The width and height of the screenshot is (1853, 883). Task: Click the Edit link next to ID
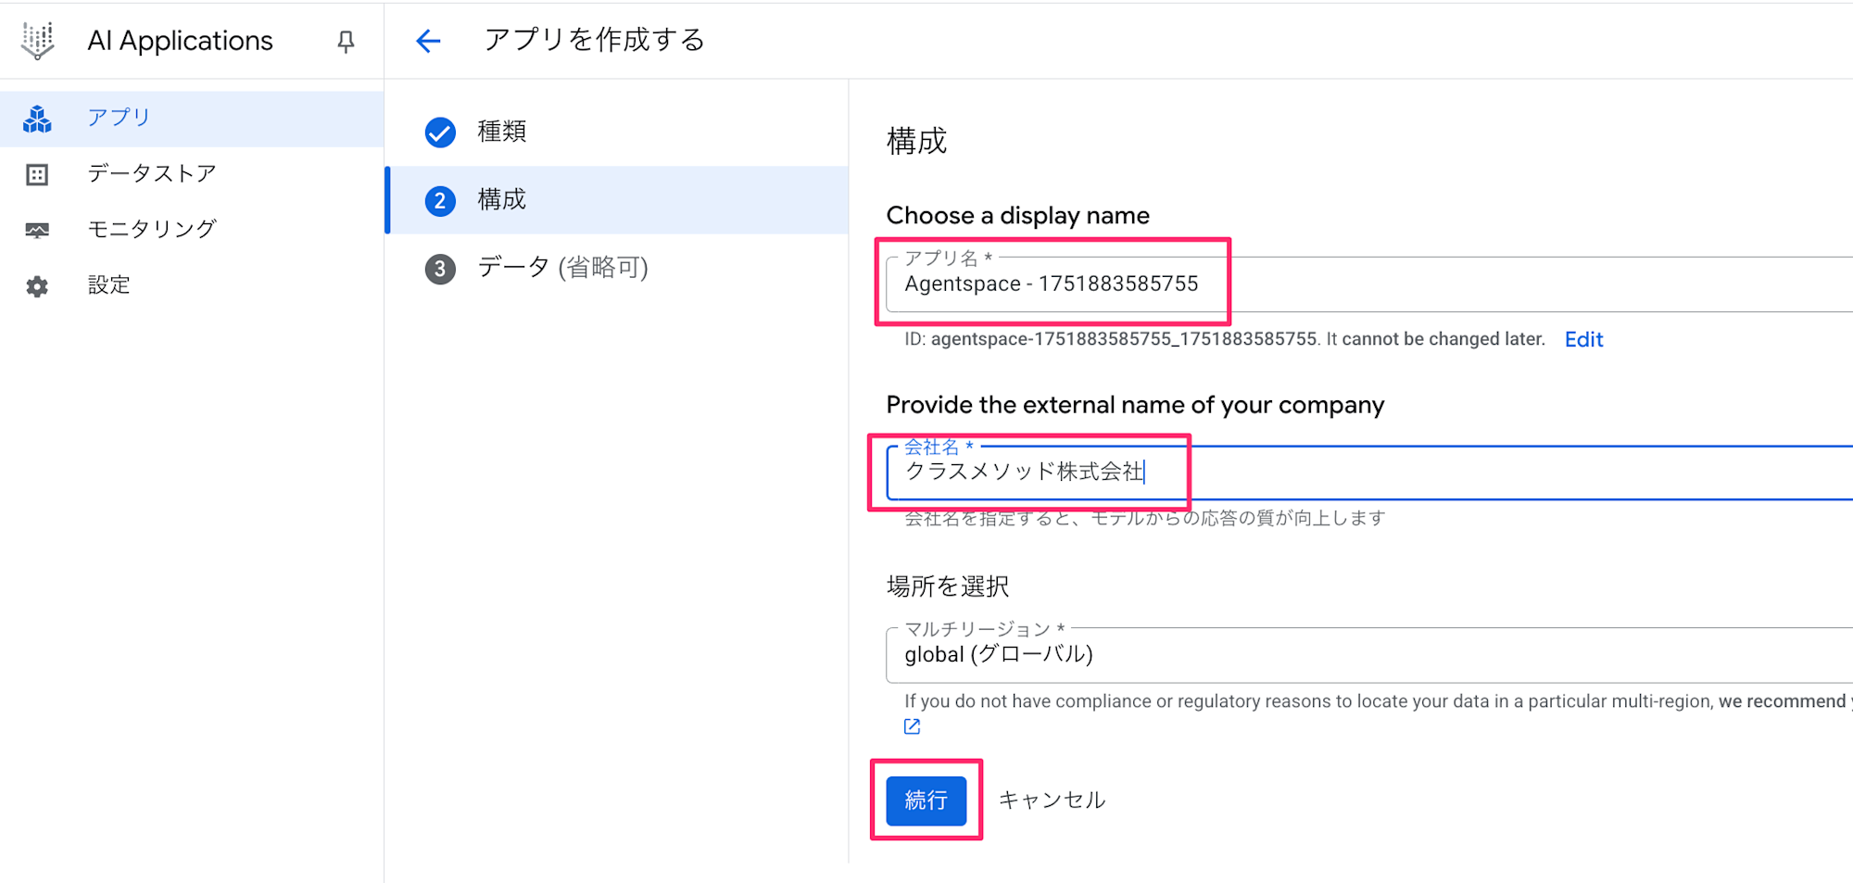1583,340
